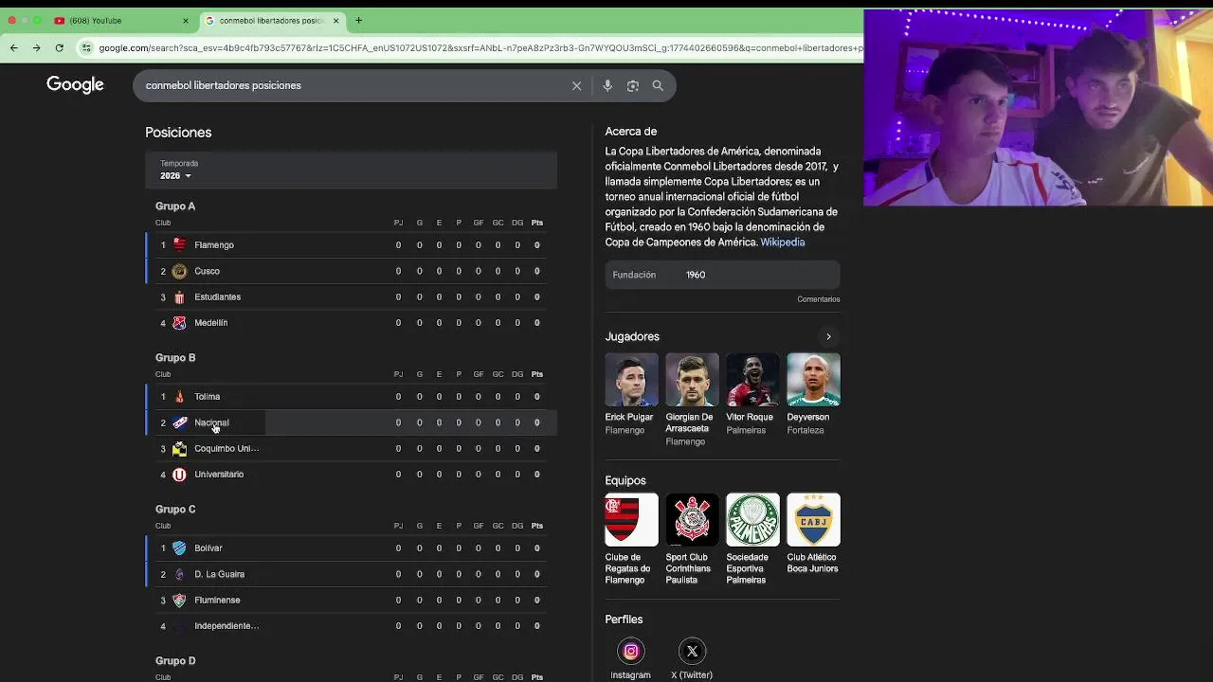
Task: Click Flamengo crest in Grupo A
Action: point(179,244)
